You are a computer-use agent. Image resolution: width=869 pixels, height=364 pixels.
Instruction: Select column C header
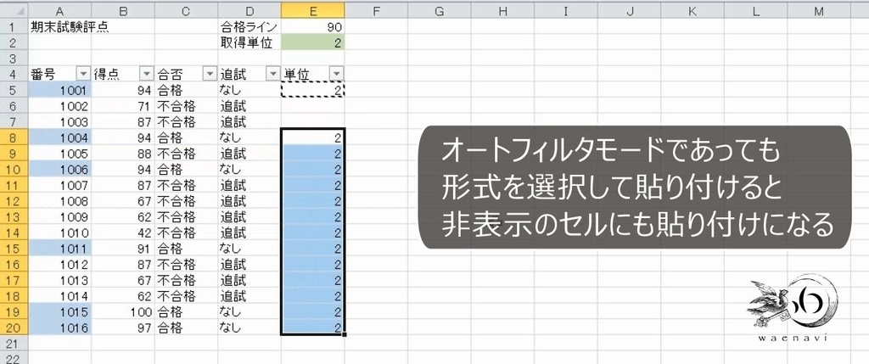(186, 10)
